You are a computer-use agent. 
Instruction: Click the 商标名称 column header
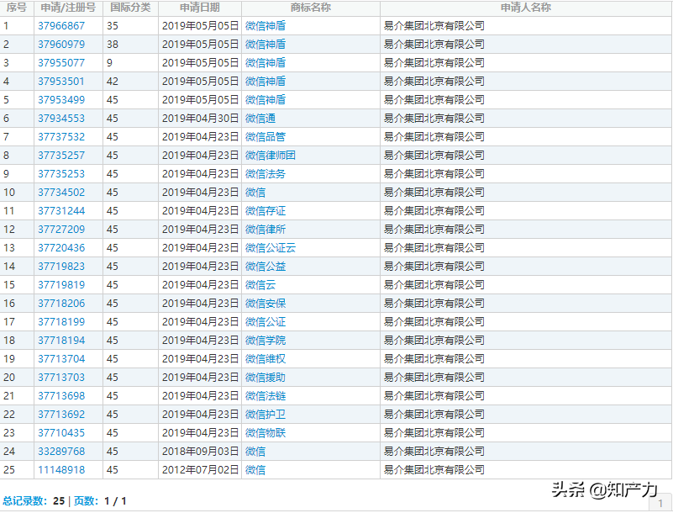pyautogui.click(x=311, y=8)
